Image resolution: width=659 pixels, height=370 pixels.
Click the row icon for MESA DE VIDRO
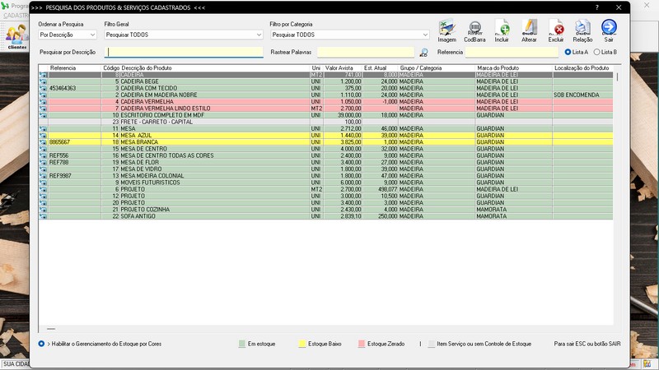pos(43,169)
